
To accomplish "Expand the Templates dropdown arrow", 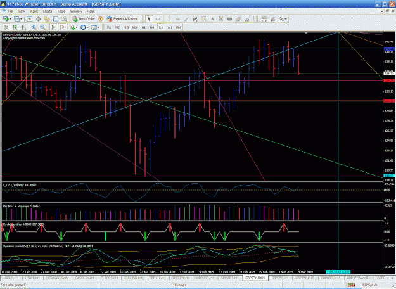I will 98,27.
